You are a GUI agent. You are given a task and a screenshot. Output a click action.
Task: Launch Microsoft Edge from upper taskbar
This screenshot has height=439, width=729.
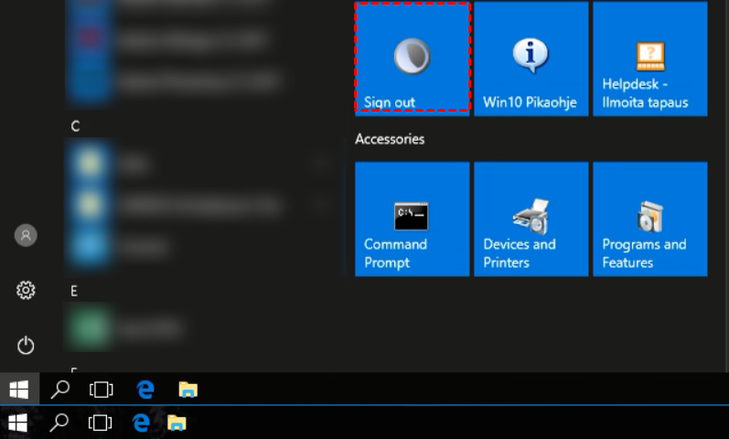[x=145, y=390]
